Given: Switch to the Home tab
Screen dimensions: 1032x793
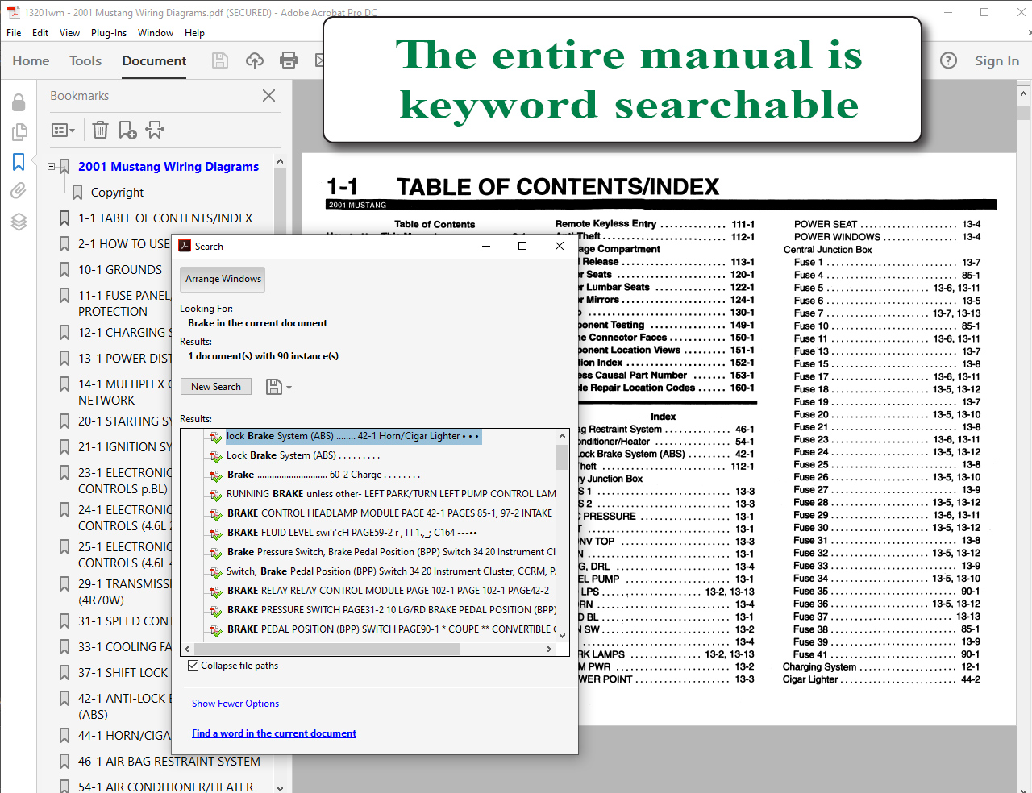Looking at the screenshot, I should [31, 60].
